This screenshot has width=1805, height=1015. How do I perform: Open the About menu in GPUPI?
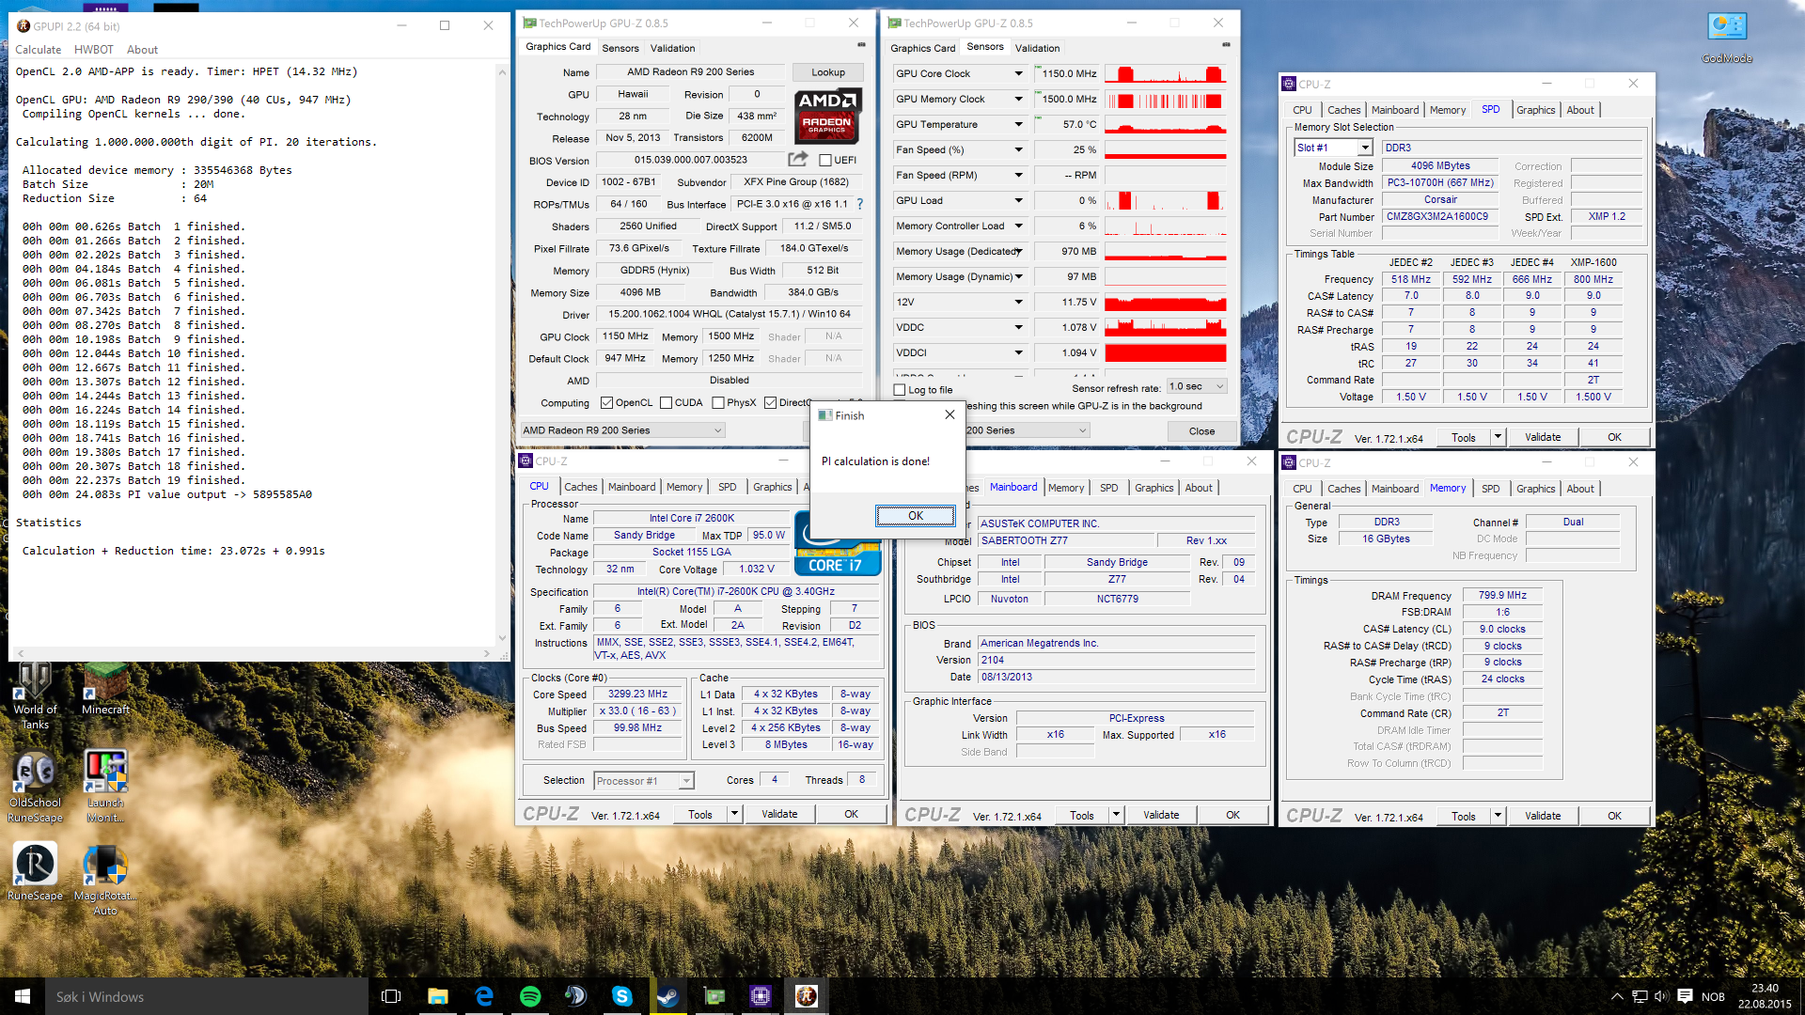142,50
